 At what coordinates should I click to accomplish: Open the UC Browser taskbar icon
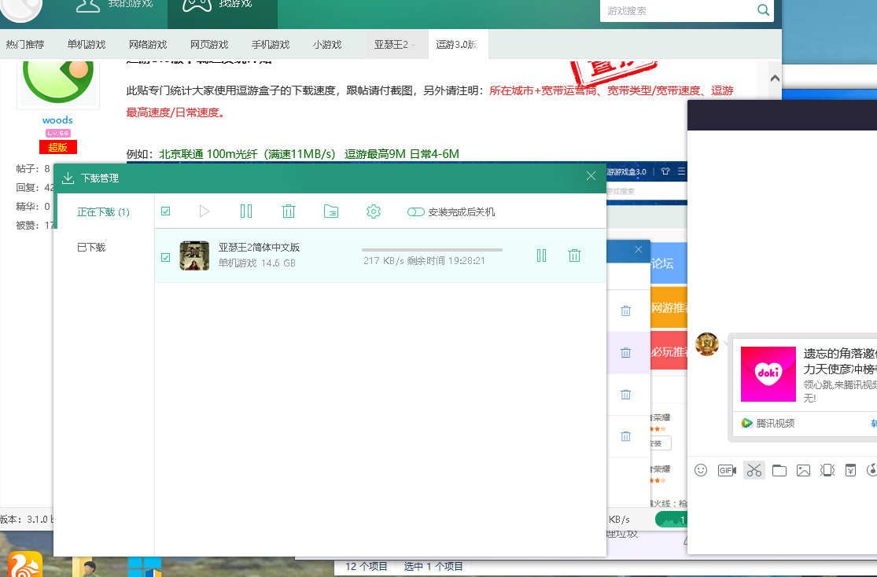(25, 564)
